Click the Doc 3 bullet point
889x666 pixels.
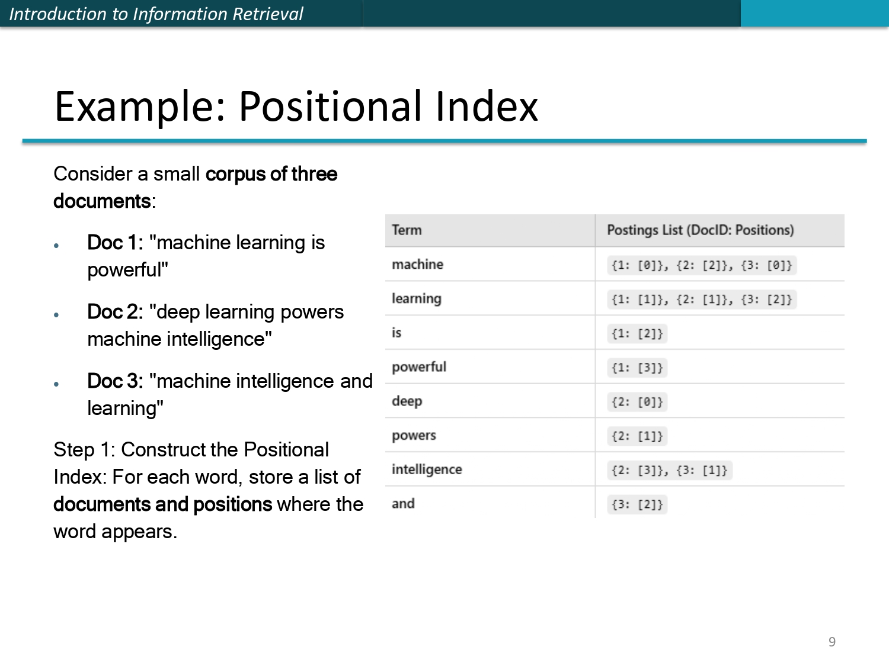pyautogui.click(x=230, y=394)
